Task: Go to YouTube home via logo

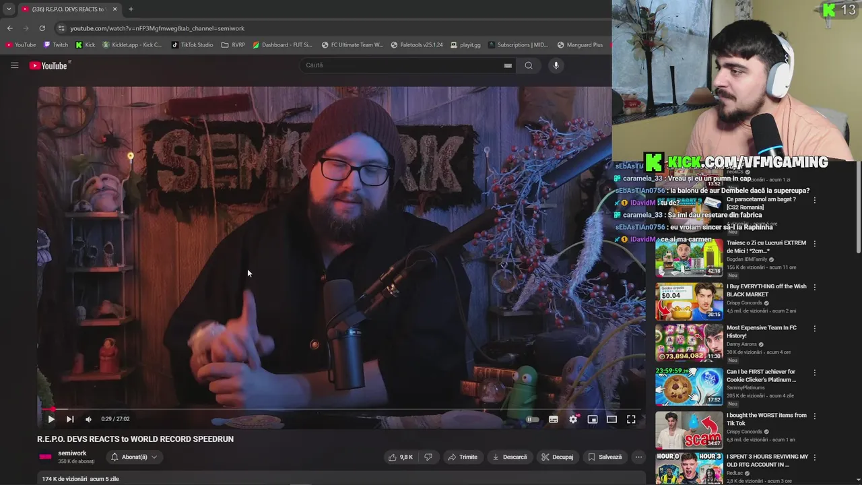Action: point(50,65)
